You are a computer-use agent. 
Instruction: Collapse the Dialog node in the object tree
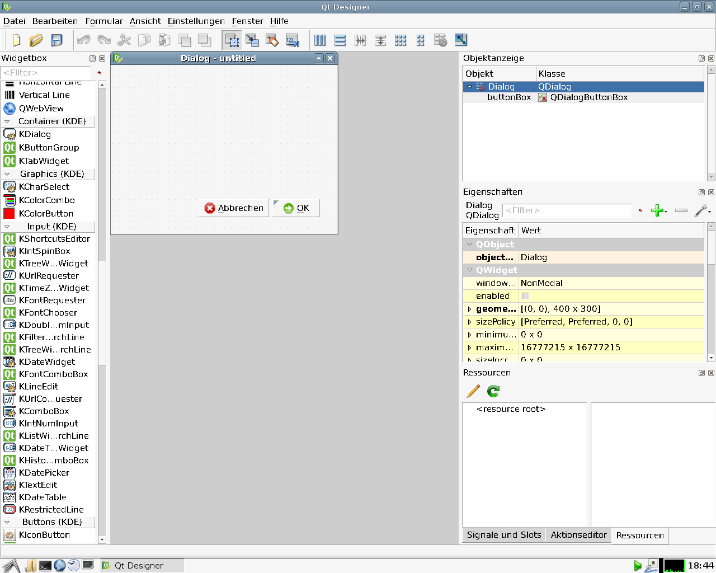(x=470, y=87)
